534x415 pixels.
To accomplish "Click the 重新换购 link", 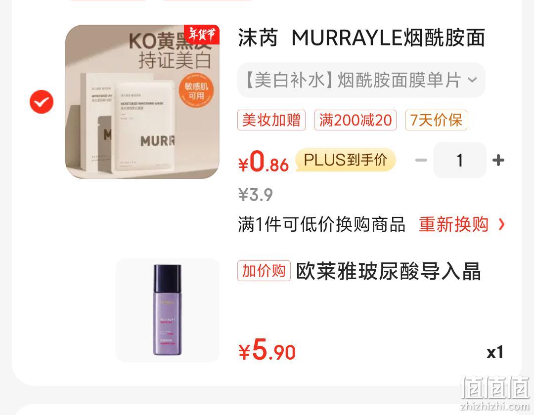I will [453, 224].
